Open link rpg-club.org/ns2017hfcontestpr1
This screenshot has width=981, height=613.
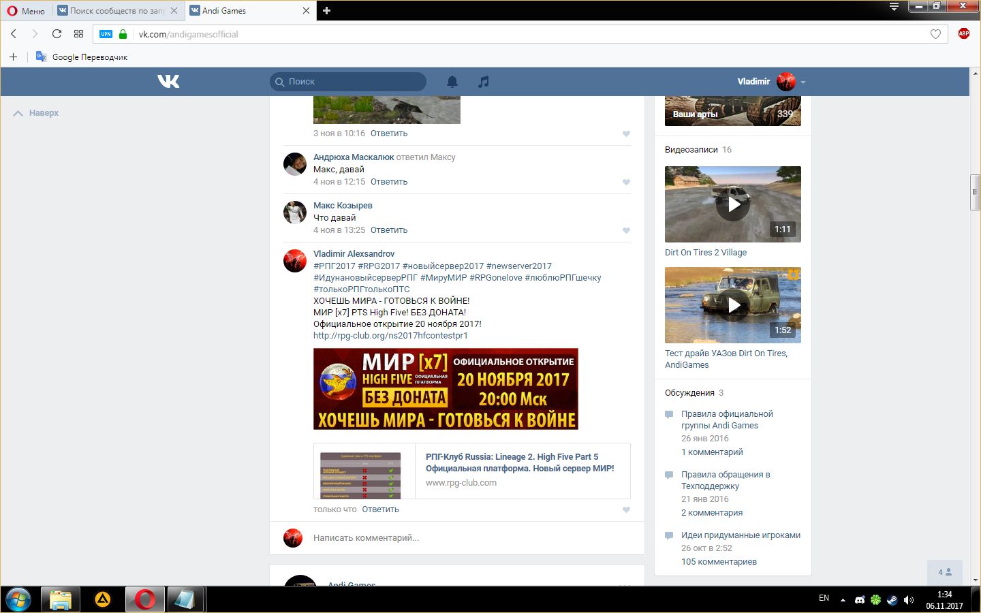tap(390, 336)
